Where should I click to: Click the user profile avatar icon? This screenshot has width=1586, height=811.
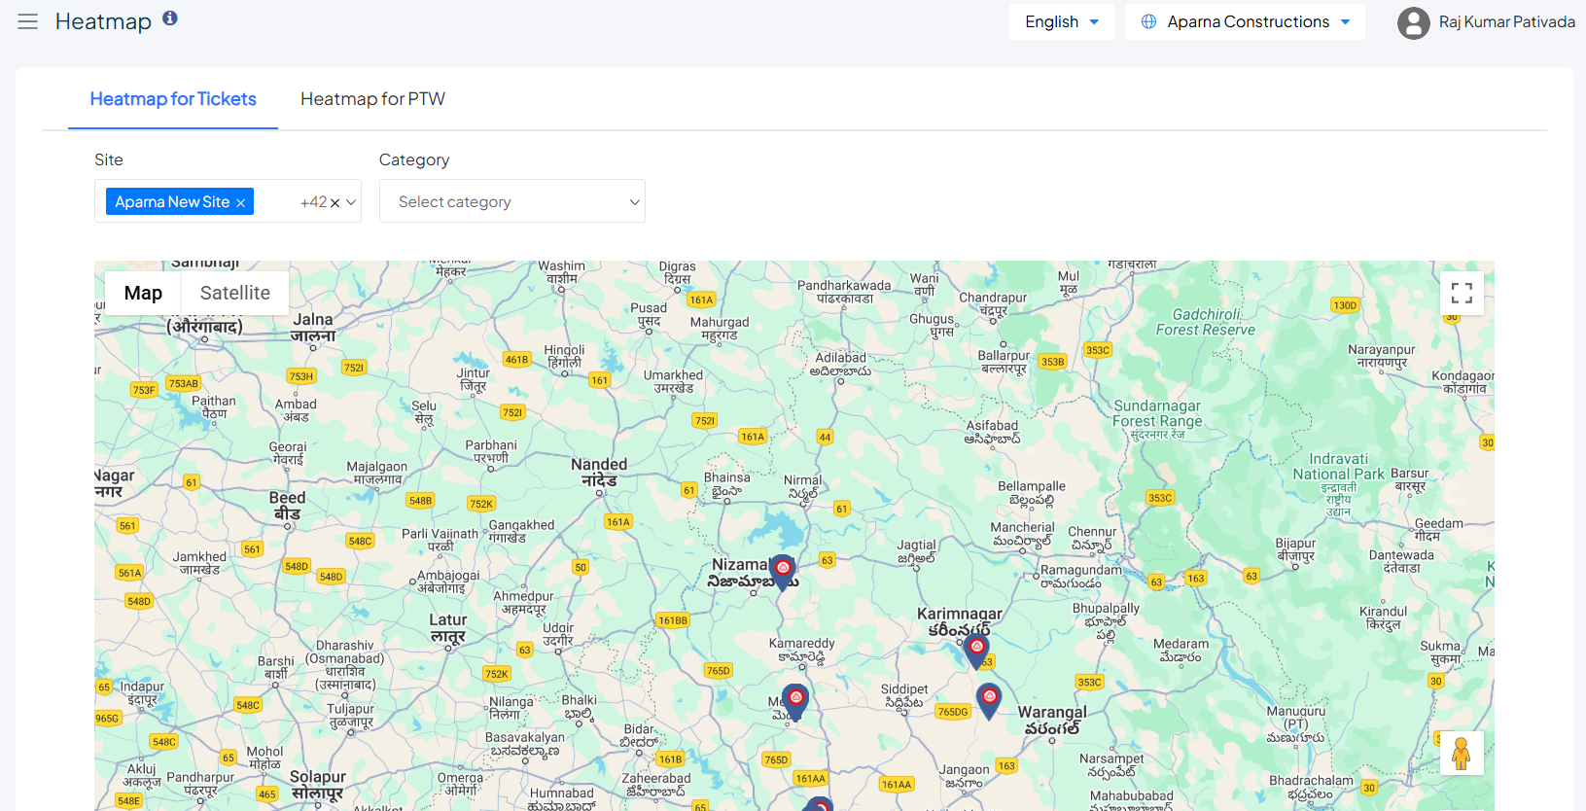(x=1413, y=22)
